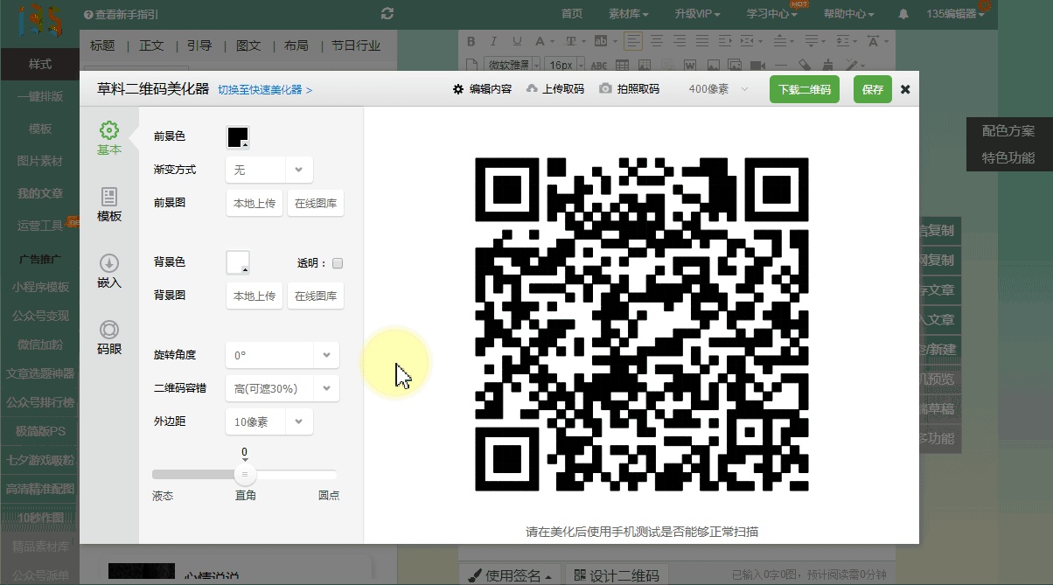Click 切换至快速美化器 link
Screen dimensions: 1053x585
(265, 90)
